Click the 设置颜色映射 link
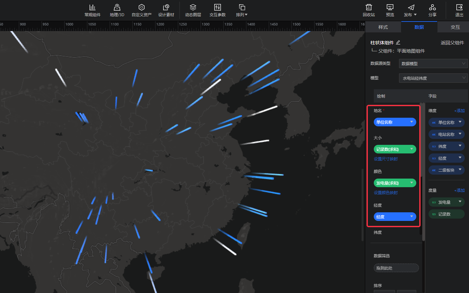Image resolution: width=469 pixels, height=293 pixels. [385, 192]
